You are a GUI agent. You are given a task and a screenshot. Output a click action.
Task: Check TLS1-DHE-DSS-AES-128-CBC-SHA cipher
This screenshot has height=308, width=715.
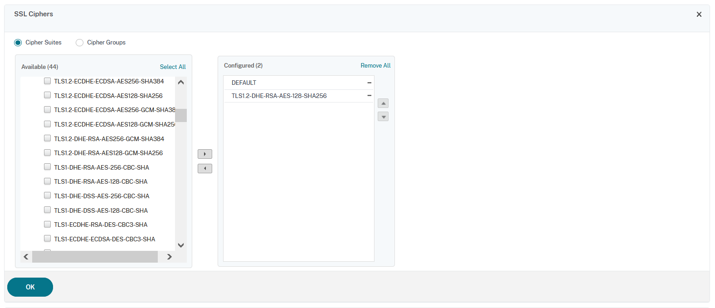click(47, 210)
